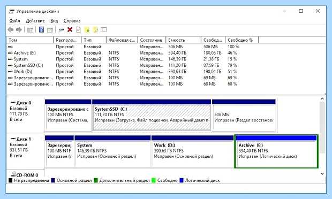This screenshot has height=199, width=332.
Task: Select the System volume row name
Action: coord(21,59)
